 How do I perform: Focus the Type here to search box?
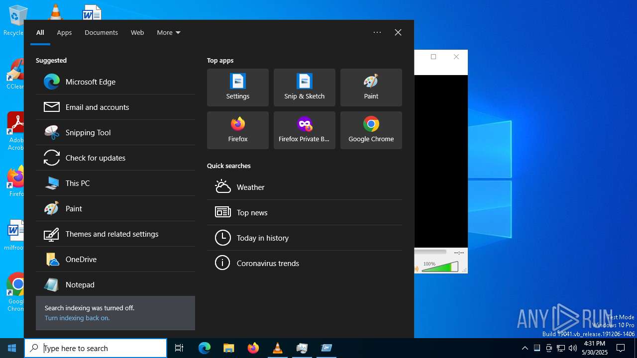(96, 348)
